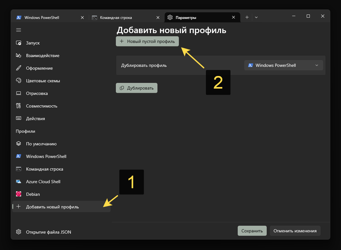Switch to the Командная строка tab
Image resolution: width=341 pixels, height=250 pixels.
point(126,17)
